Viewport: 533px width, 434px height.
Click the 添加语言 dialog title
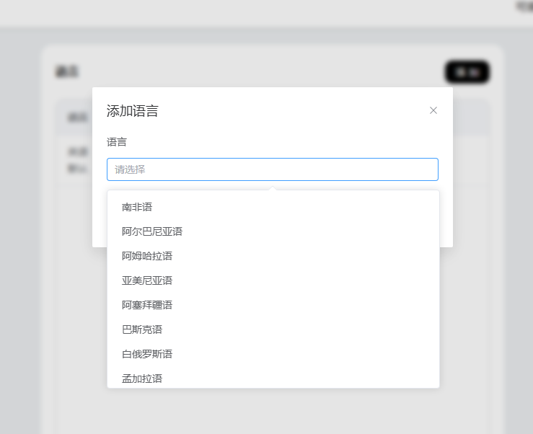click(133, 111)
